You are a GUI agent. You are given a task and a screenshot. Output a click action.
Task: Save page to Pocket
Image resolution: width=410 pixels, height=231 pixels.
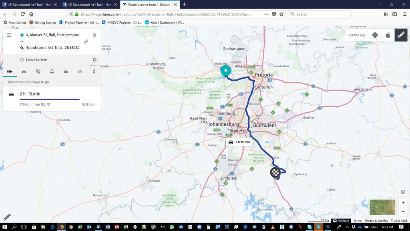pyautogui.click(x=274, y=14)
